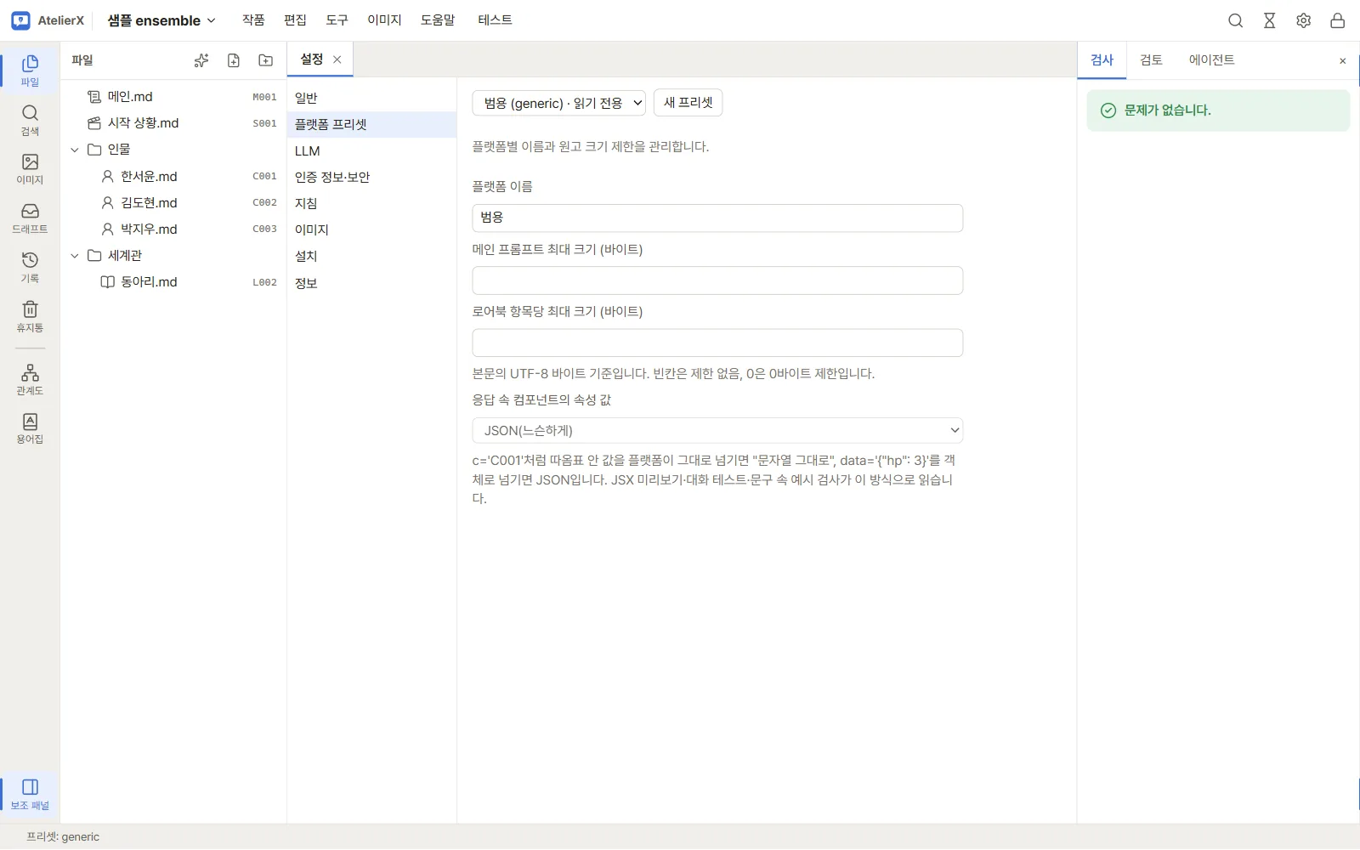The image size is (1360, 850).
Task: Open 한서윤.md in file tree
Action: 174,177
